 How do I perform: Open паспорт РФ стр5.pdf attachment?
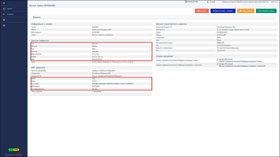(x=225, y=64)
